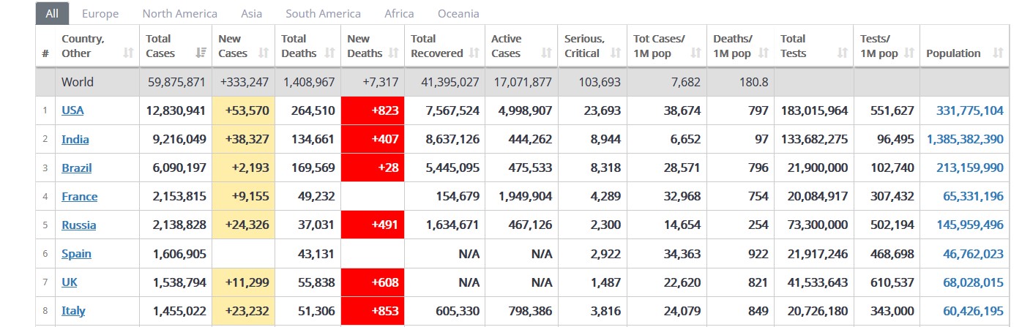This screenshot has height=327, width=1022.
Task: Click sort icon in Total Cases column
Action: 201,53
